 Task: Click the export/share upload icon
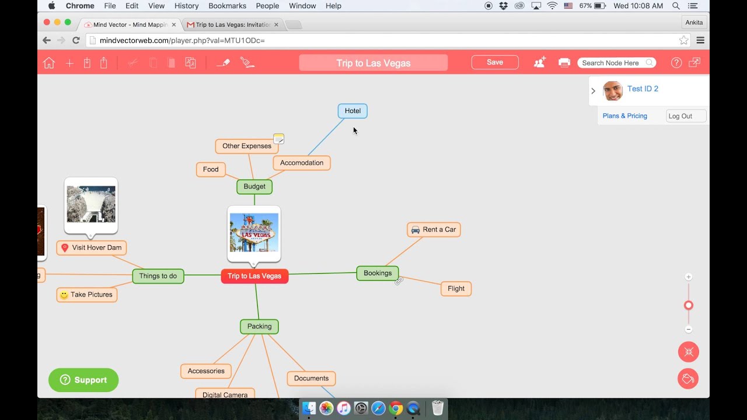[x=104, y=62]
